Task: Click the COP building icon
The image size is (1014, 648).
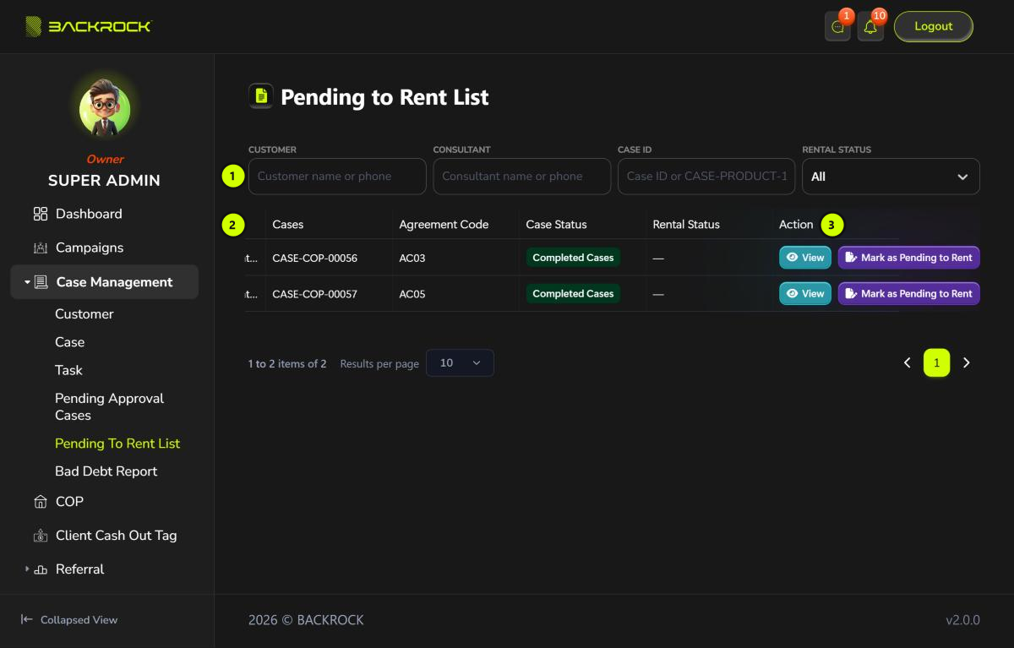Action: (x=41, y=502)
